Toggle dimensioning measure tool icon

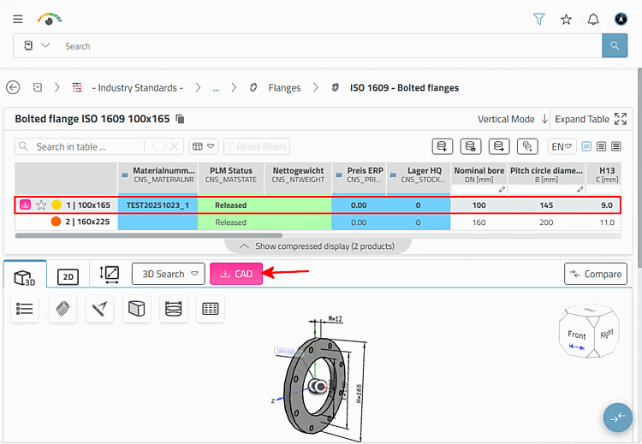point(99,309)
